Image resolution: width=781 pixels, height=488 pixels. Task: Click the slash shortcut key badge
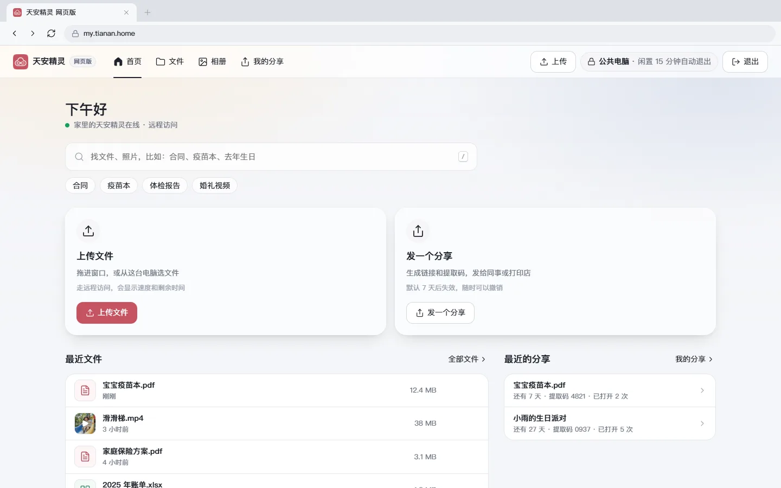tap(463, 157)
